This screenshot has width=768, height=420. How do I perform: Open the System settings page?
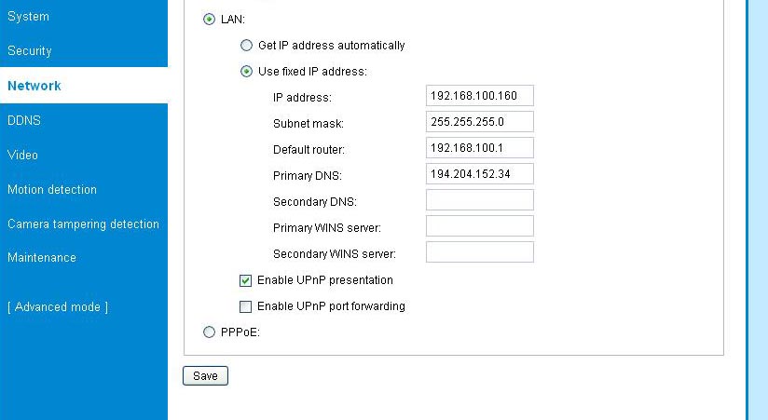click(x=28, y=17)
